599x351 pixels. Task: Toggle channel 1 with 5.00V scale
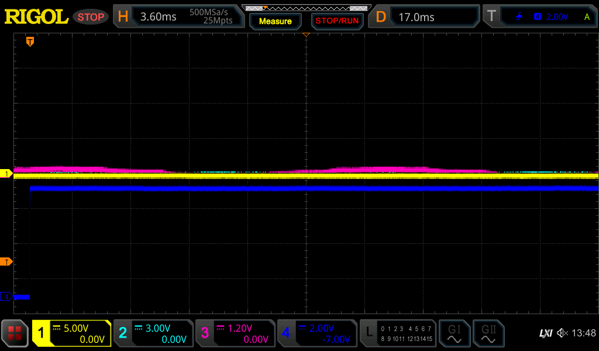[x=71, y=333]
